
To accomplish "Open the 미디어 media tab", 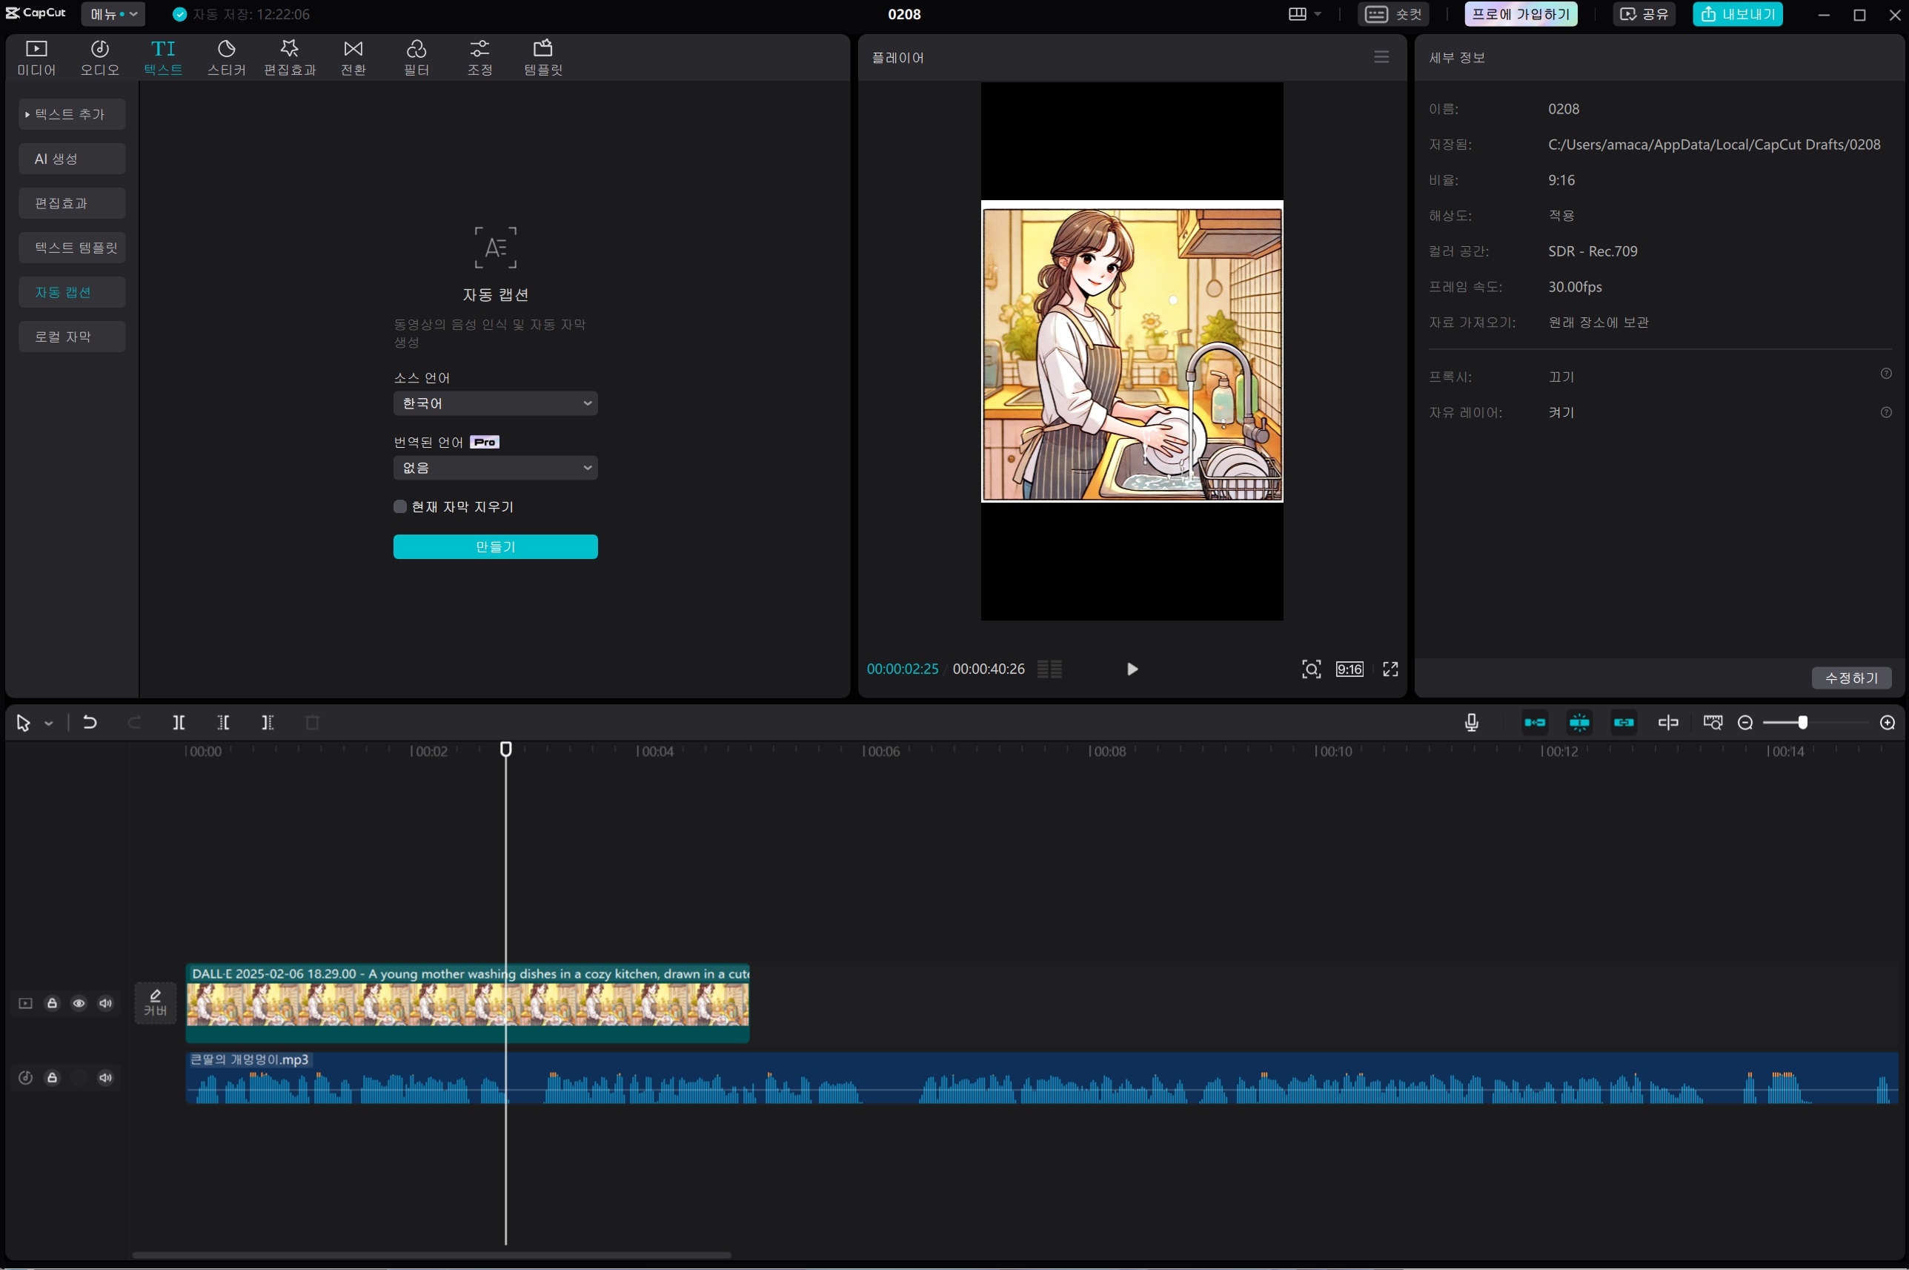I will click(x=36, y=59).
